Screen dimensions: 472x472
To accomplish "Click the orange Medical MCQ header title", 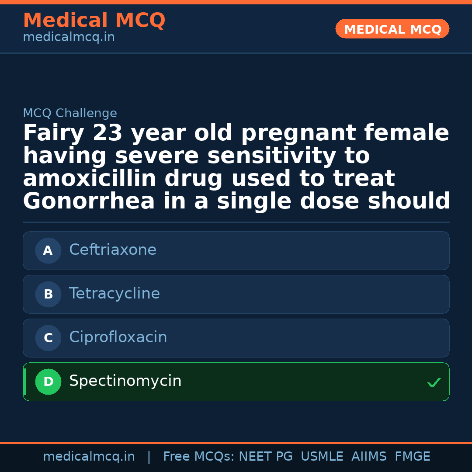I will (x=94, y=21).
